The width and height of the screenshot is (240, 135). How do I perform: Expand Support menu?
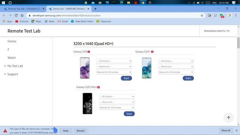(x=13, y=74)
